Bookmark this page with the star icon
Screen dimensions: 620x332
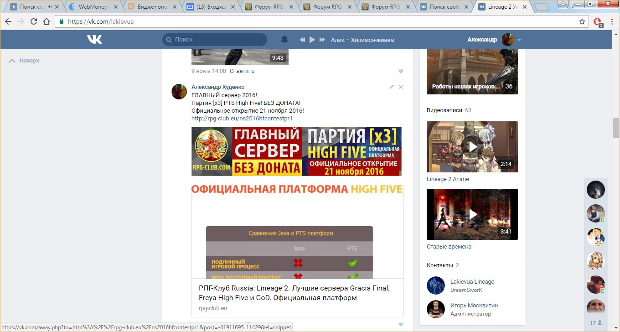(582, 21)
